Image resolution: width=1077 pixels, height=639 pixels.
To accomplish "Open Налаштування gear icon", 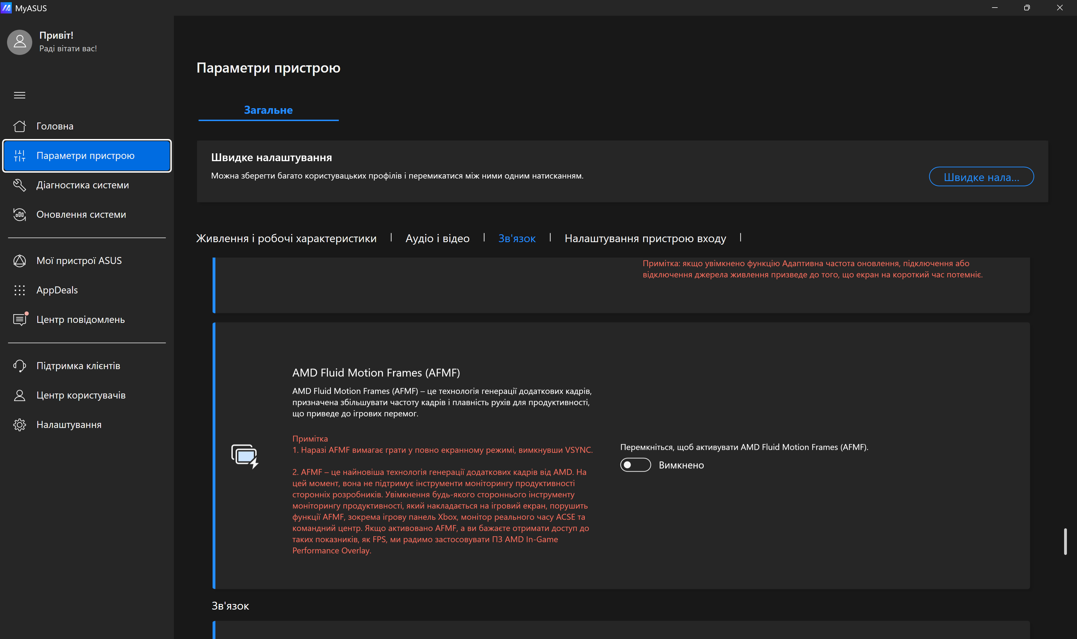I will (x=19, y=425).
